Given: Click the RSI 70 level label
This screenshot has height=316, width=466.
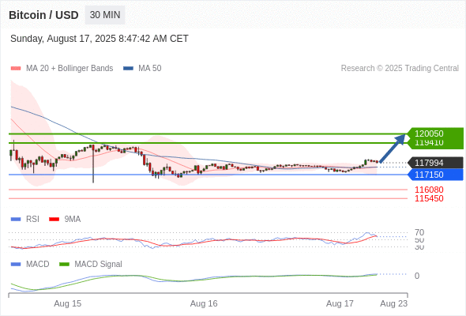Looking at the screenshot, I should tap(419, 232).
